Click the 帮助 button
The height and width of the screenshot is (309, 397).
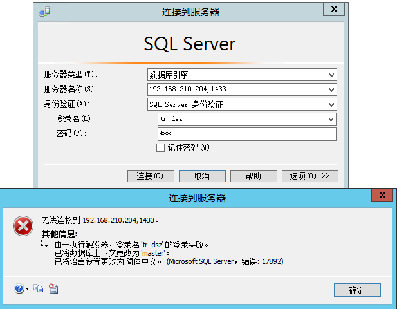(x=254, y=176)
